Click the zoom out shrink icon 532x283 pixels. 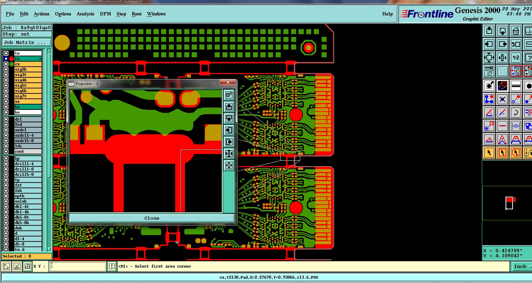pos(503,58)
